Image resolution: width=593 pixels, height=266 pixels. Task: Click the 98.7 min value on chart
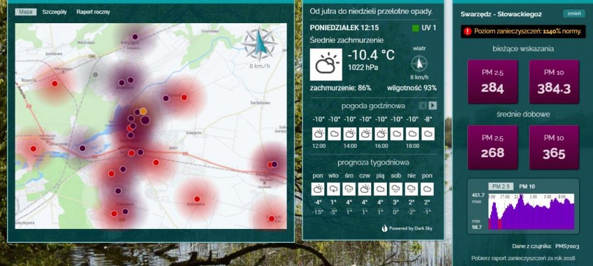[x=477, y=227]
